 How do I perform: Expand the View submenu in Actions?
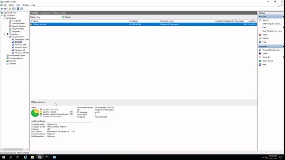pyautogui.click(x=264, y=28)
